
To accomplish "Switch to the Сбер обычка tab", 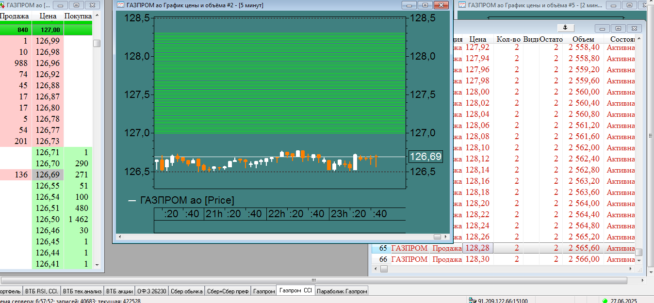I will (x=186, y=291).
